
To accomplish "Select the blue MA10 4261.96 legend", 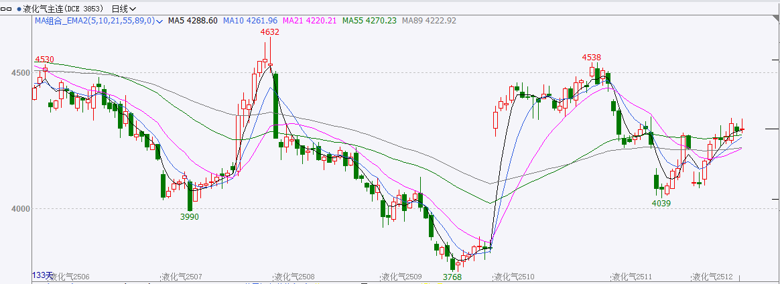I will pos(250,21).
